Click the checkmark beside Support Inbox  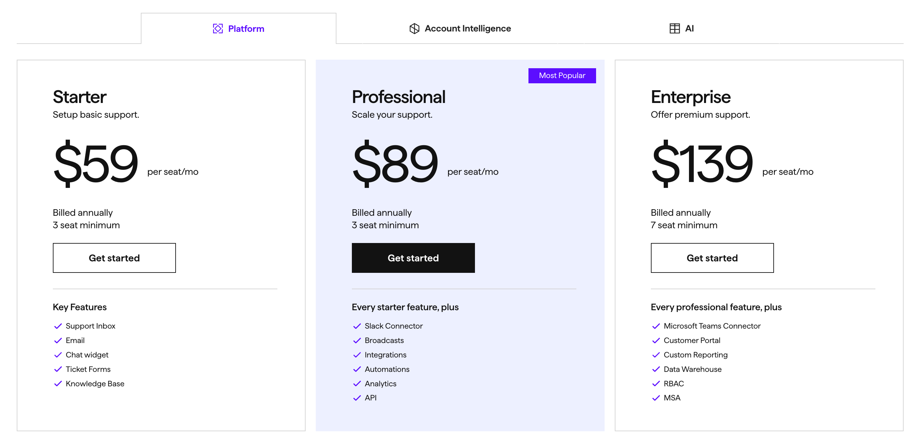[58, 326]
